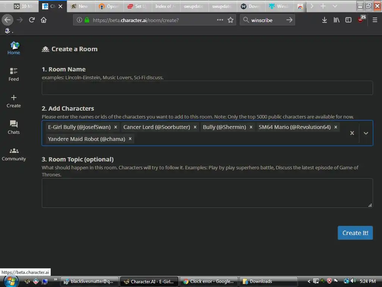This screenshot has height=287, width=382.
Task: Open uBlock extension with 25 badge
Action: coord(361,19)
